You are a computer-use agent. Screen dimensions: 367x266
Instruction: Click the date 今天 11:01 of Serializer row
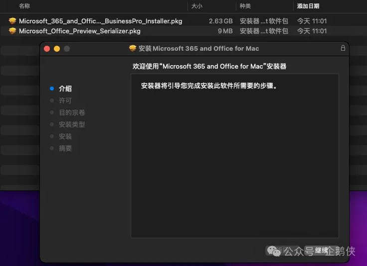[312, 31]
